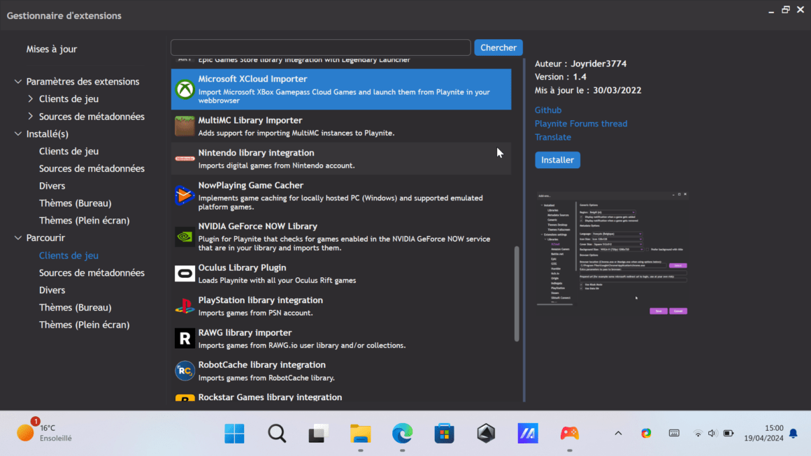811x456 pixels.
Task: Open Microsoft Store from the taskbar
Action: click(x=444, y=433)
